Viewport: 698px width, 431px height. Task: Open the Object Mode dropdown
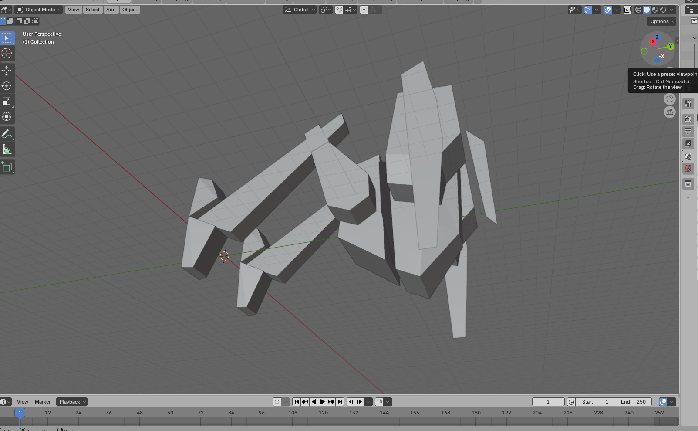[39, 10]
